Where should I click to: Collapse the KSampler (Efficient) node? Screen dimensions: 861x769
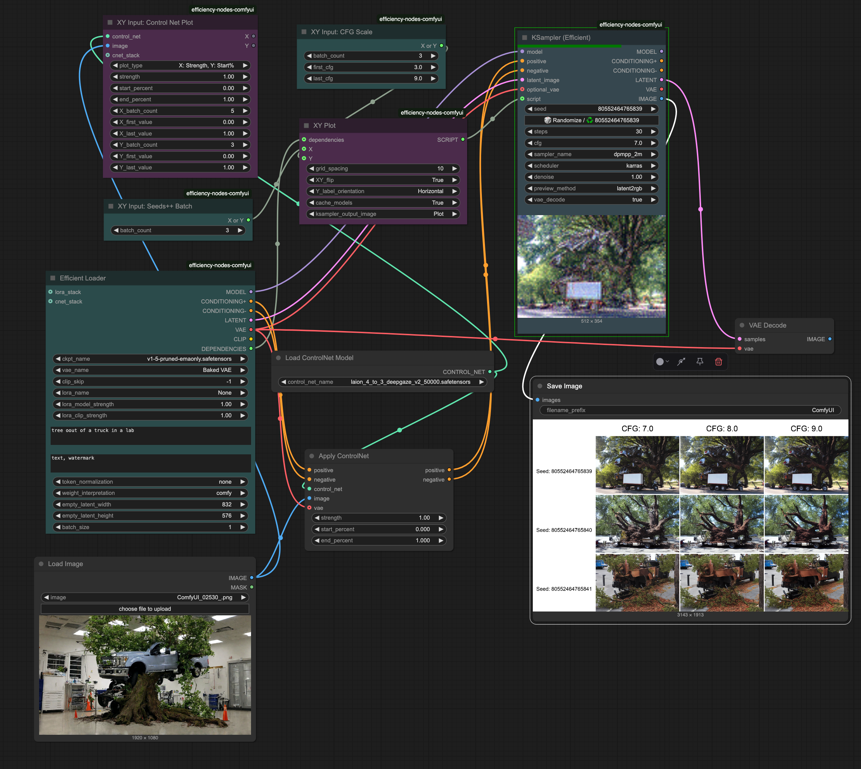pos(524,38)
